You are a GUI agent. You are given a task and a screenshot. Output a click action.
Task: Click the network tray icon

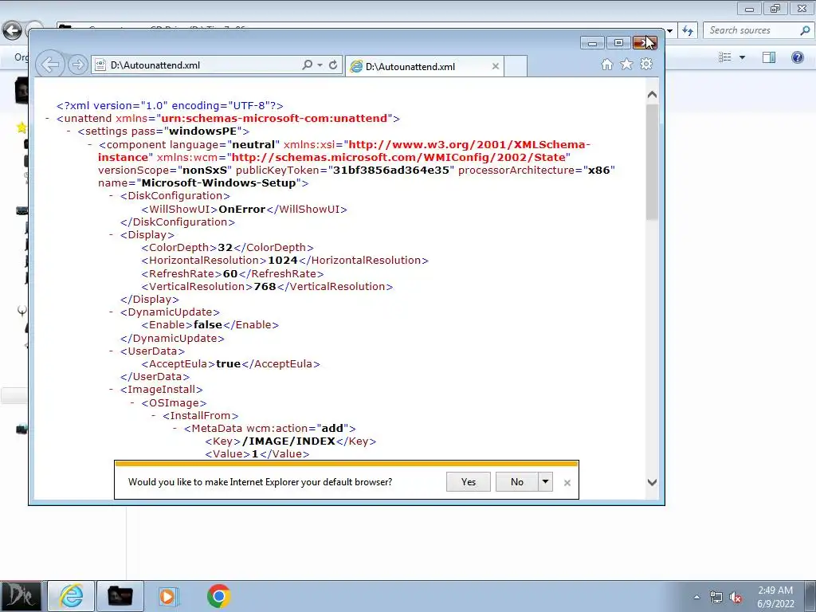[x=716, y=598]
